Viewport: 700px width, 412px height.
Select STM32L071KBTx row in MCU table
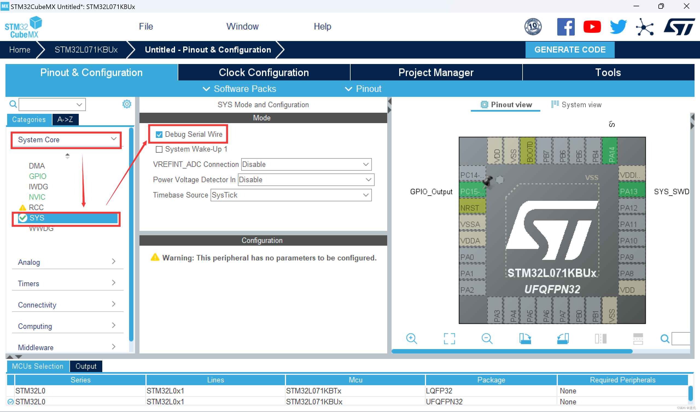[x=347, y=391]
